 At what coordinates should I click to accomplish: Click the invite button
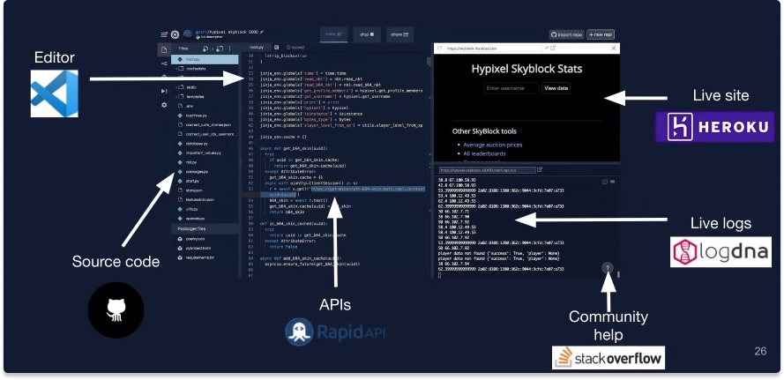[x=333, y=34]
